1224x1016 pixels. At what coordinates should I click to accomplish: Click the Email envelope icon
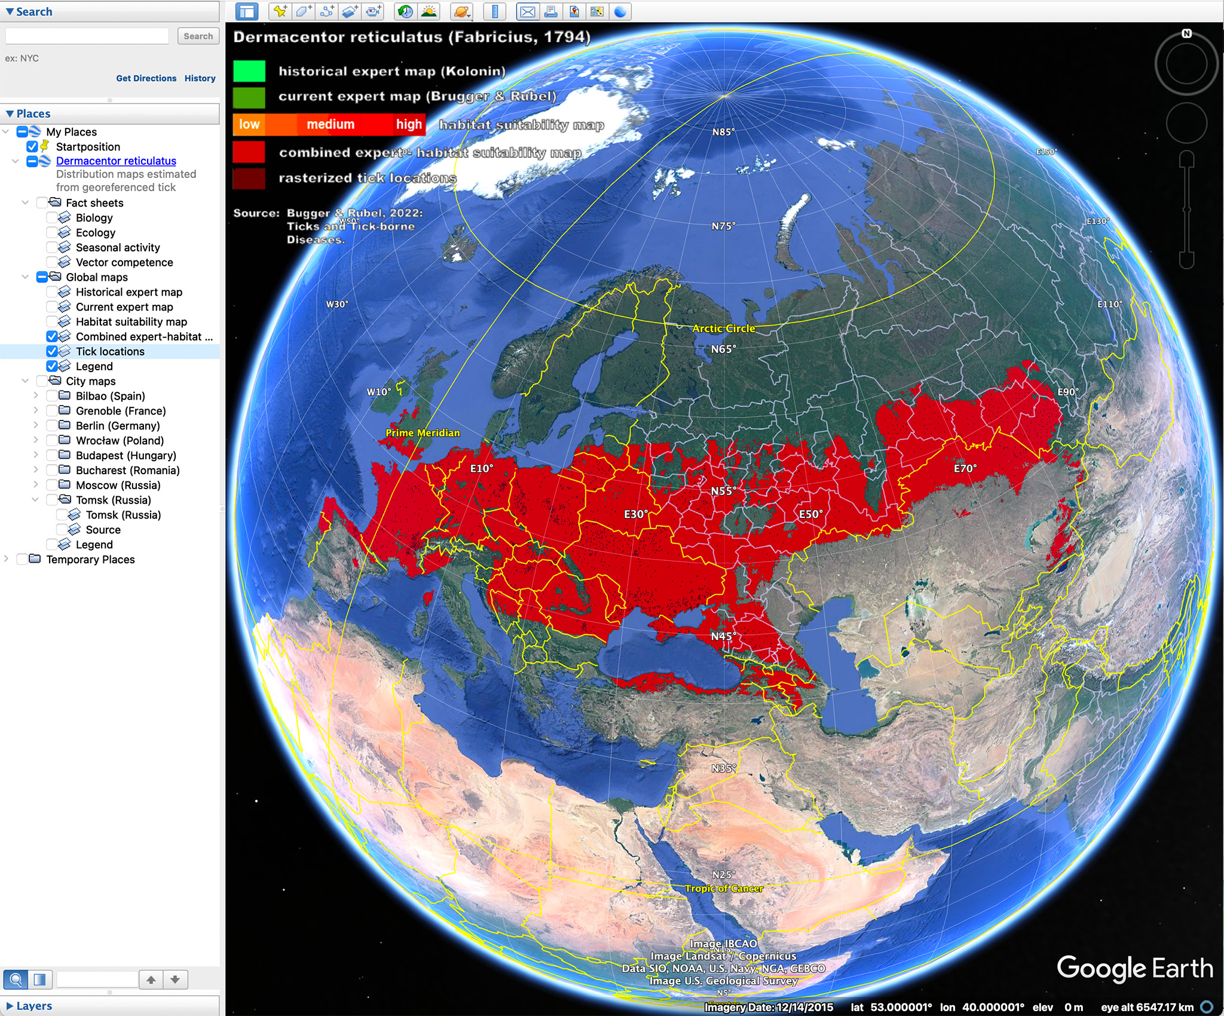pyautogui.click(x=527, y=11)
